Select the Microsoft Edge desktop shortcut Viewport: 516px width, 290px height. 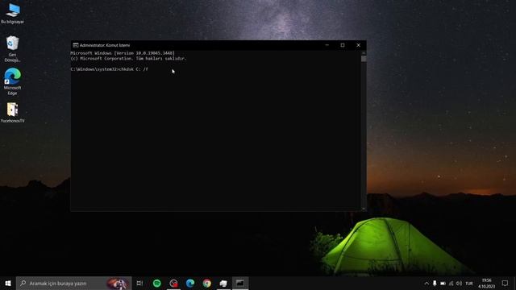(13, 81)
